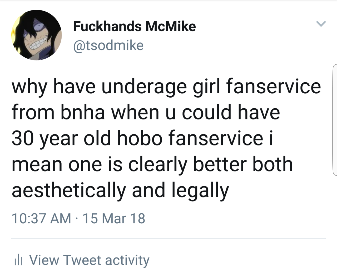
Task: Click the word "bnha" in tweet
Action: pos(83,112)
